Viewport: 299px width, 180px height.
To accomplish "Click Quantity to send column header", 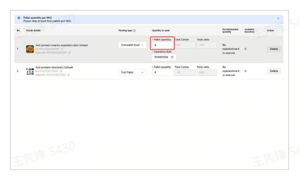I will tap(161, 31).
